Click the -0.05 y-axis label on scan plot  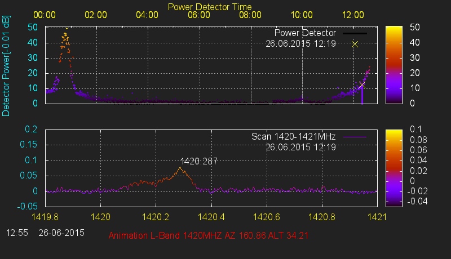click(x=27, y=206)
